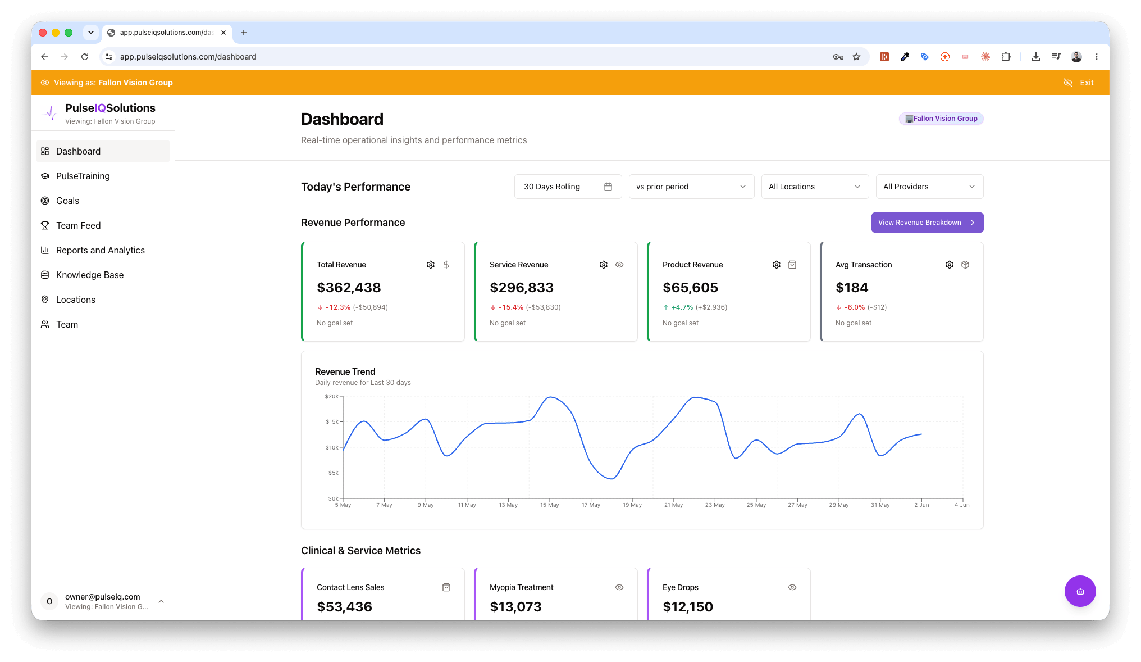The width and height of the screenshot is (1141, 662).
Task: Expand the owner@pulseiq.com account menu
Action: click(103, 601)
